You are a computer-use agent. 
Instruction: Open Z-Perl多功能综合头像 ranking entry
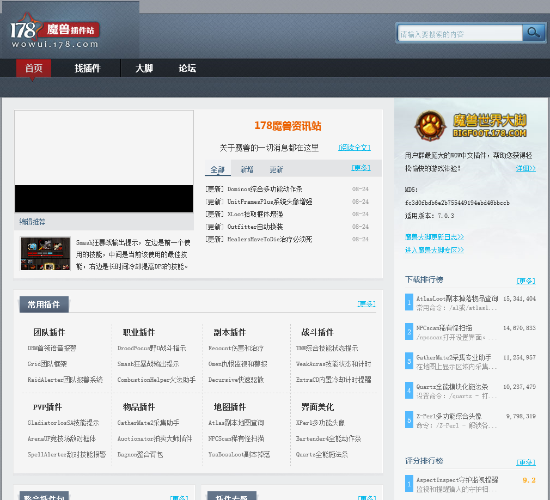[449, 417]
